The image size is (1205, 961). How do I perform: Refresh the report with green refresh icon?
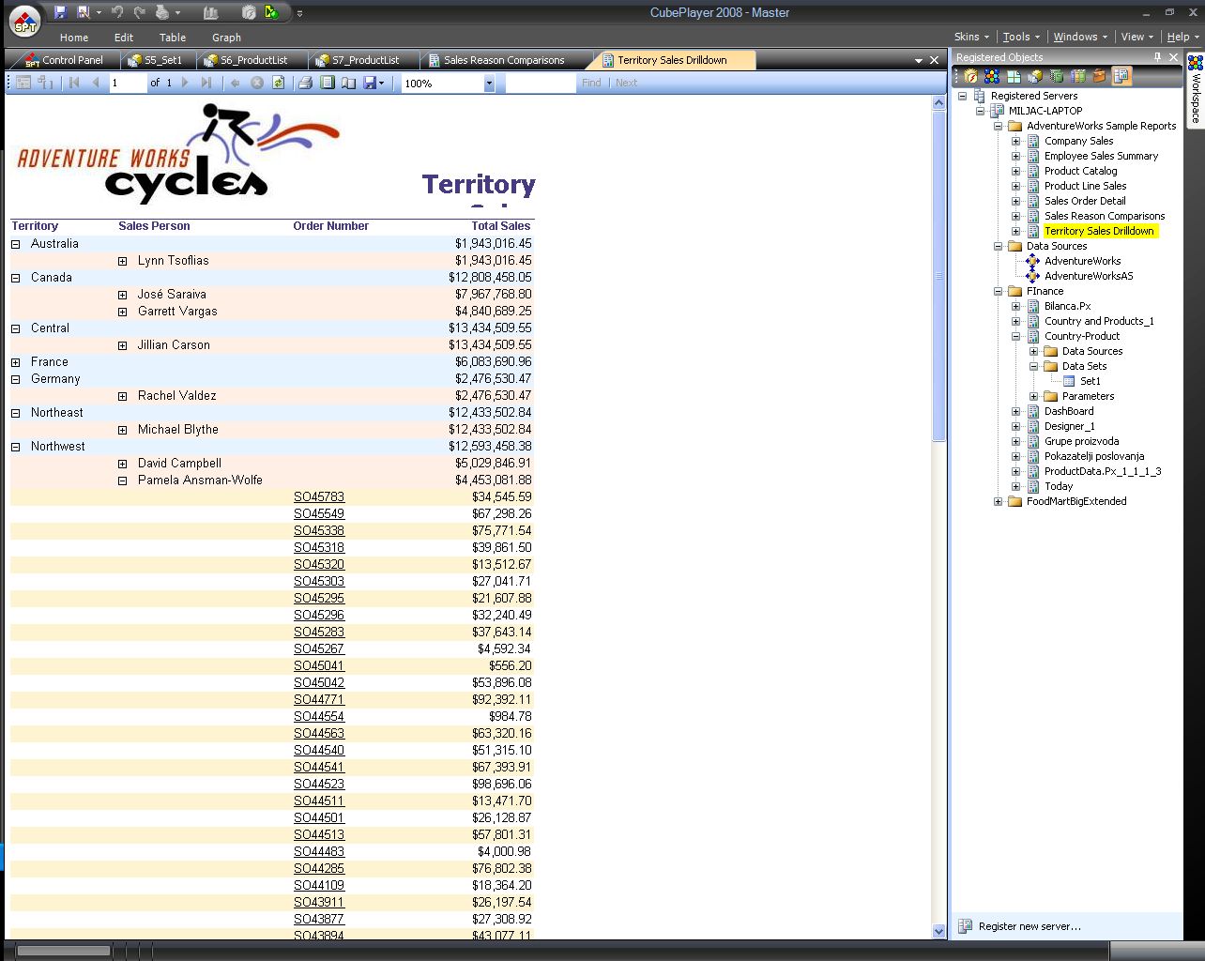(278, 83)
